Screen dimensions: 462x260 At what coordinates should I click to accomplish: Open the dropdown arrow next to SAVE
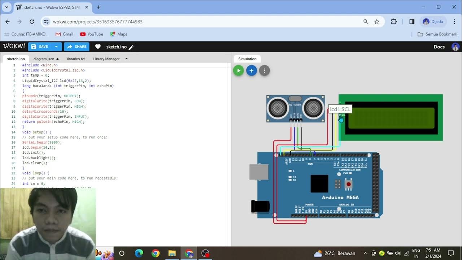pyautogui.click(x=56, y=47)
